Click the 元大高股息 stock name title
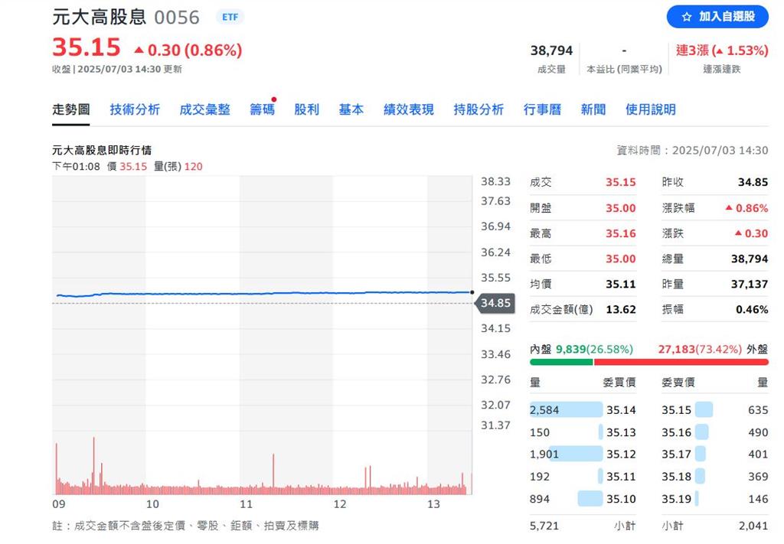 [99, 17]
